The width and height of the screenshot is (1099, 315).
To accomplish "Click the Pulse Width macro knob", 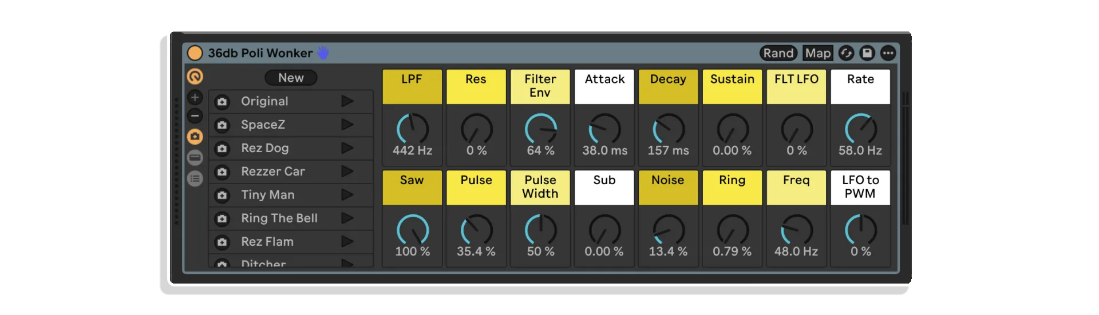I will pyautogui.click(x=540, y=230).
